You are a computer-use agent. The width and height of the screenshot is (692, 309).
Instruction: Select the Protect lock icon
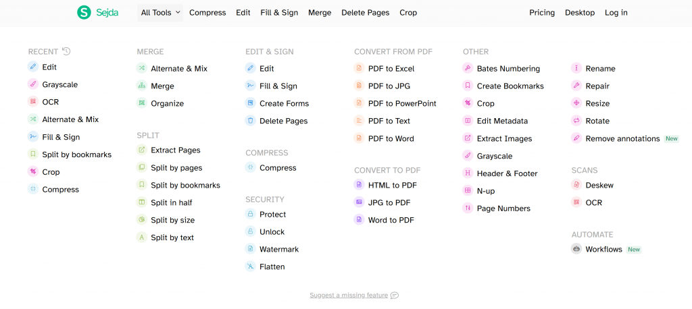(250, 215)
